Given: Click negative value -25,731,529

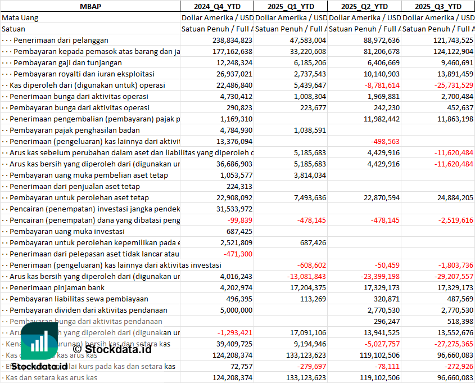Looking at the screenshot, I should click(x=454, y=85).
